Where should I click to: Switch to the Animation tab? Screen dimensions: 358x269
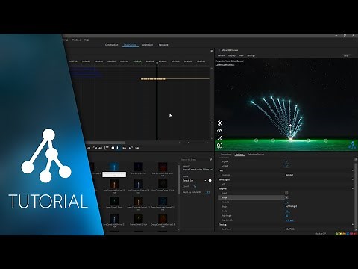pos(148,45)
